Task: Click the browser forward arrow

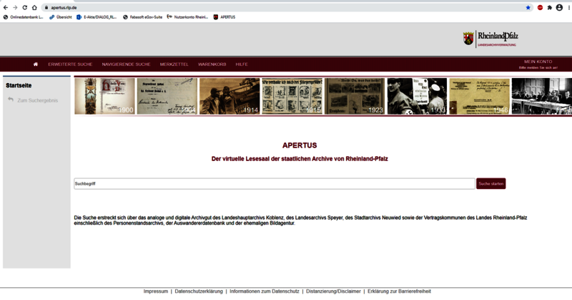Action: coord(15,7)
